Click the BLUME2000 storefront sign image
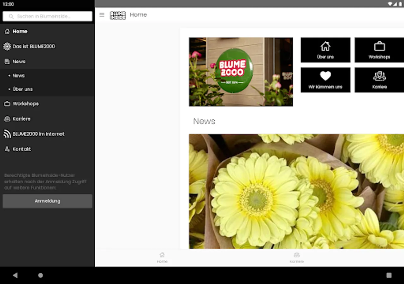 click(241, 72)
